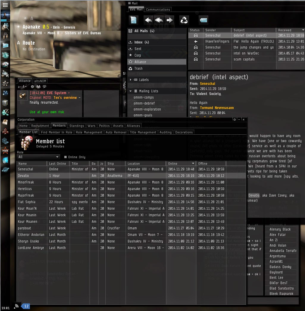Image resolution: width=305 pixels, height=311 pixels.
Task: Select paroboat row in member list
Action: coord(131,228)
